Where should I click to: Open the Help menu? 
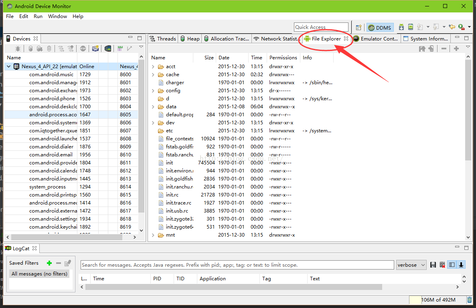[78, 16]
